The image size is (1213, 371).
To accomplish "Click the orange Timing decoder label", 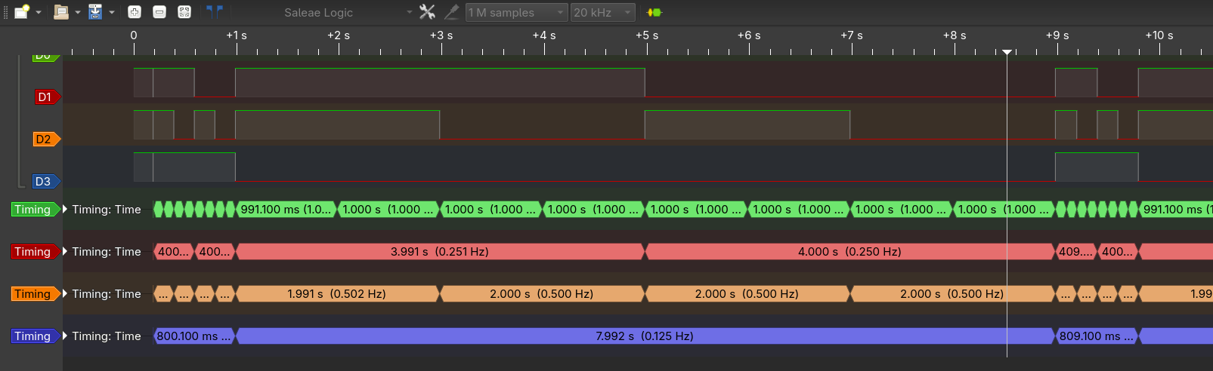I will [32, 294].
